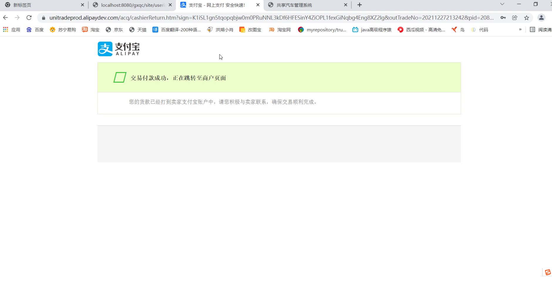Switch to the 新标签页 tab

[x=44, y=5]
